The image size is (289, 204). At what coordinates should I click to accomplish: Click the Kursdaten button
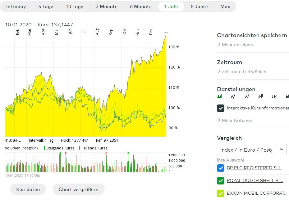28,189
